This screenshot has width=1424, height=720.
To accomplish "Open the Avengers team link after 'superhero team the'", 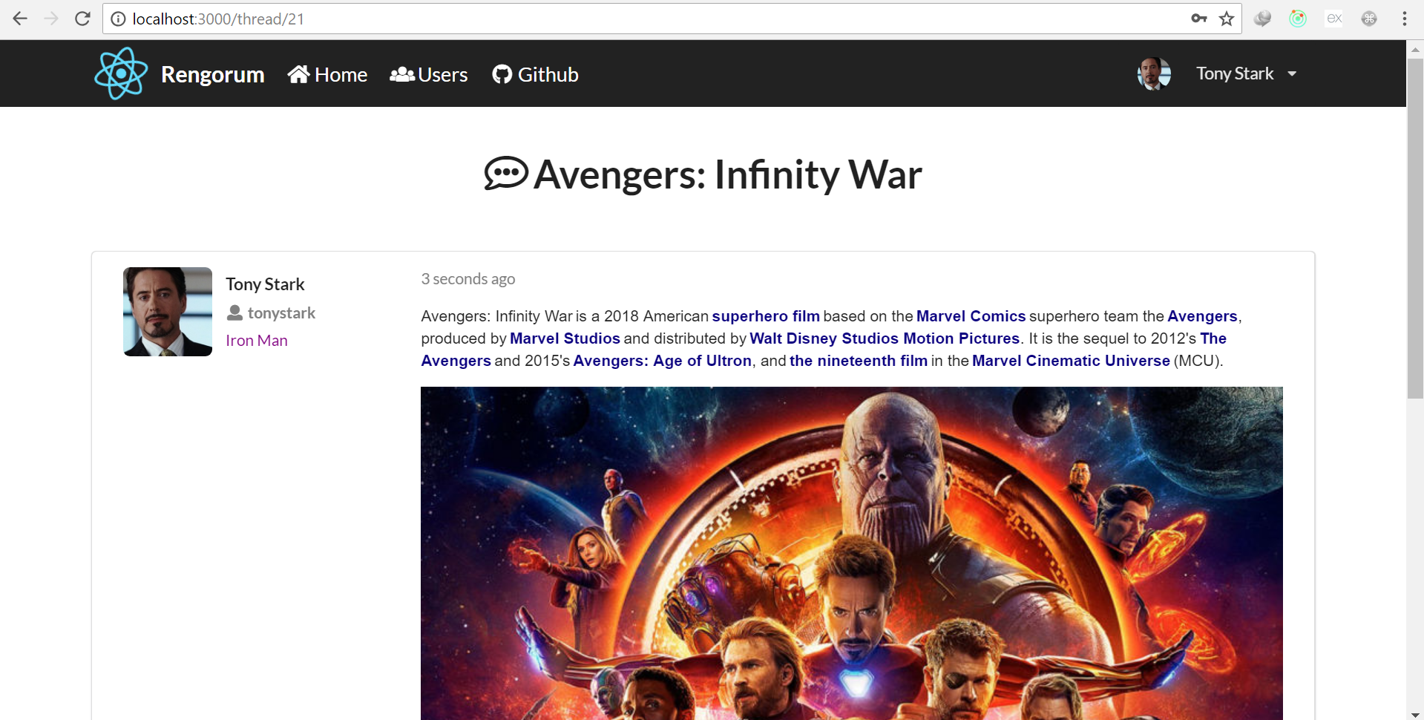I will pos(1202,316).
